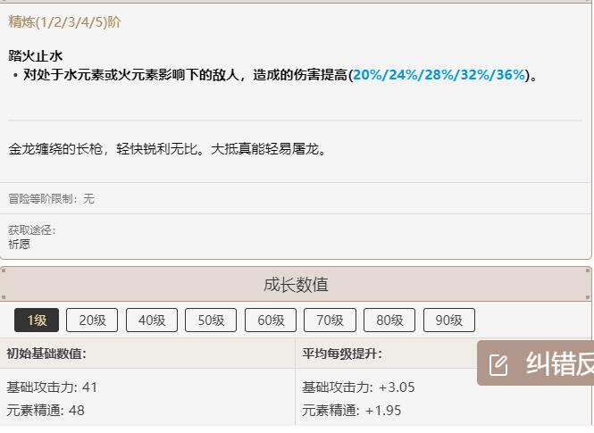
Task: Click the edit pencil feedback icon
Action: (x=498, y=365)
